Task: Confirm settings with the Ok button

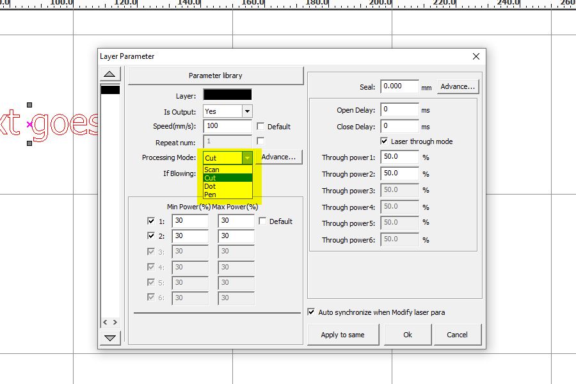Action: pyautogui.click(x=408, y=334)
